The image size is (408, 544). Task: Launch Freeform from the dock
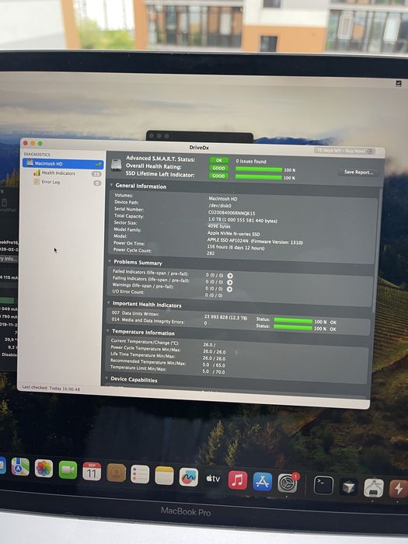pyautogui.click(x=188, y=477)
